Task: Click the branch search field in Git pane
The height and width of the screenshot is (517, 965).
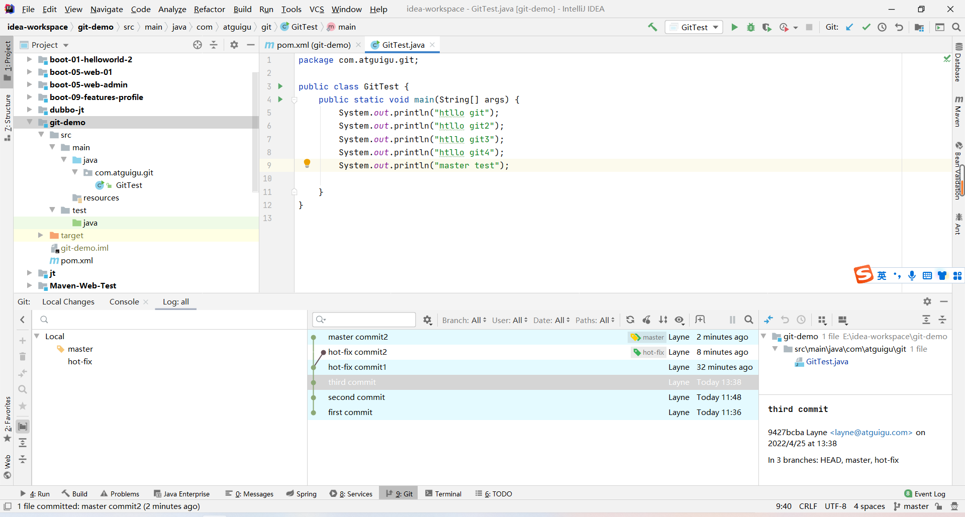Action: tap(171, 320)
